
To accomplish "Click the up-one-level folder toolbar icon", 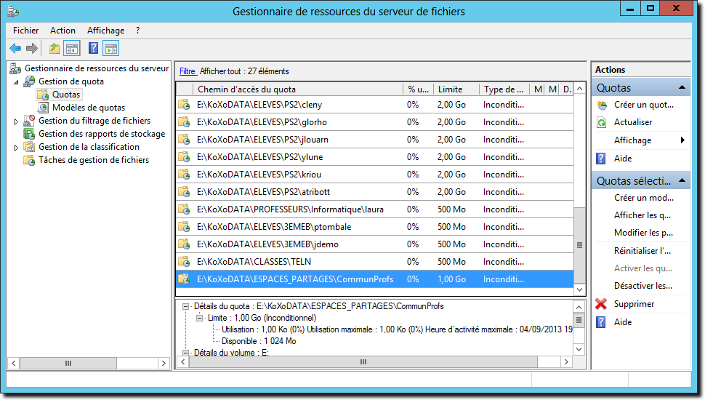I will [x=55, y=48].
